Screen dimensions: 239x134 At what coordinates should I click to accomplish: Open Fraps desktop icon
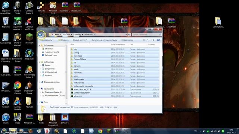click(18, 118)
